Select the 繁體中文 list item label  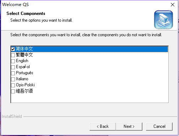24,55
